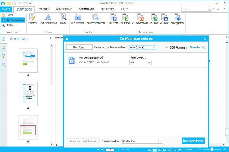This screenshot has width=229, height=152.
Task: Select page 3 thumbnail
Action: click(28, 60)
